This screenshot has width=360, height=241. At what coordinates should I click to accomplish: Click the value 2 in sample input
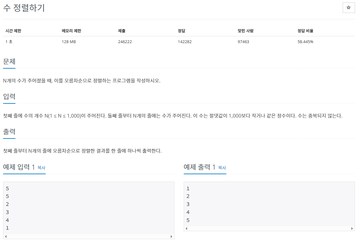(7, 204)
